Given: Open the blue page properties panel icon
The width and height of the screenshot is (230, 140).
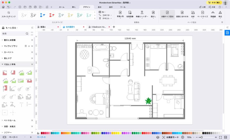Looking at the screenshot, I should [x=227, y=33].
